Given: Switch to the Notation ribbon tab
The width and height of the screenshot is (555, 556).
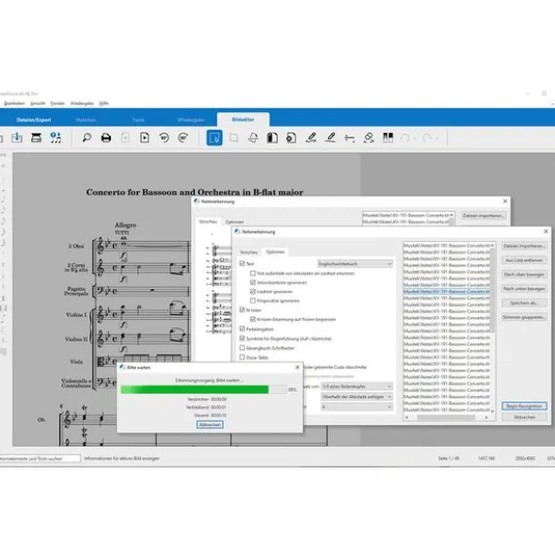Looking at the screenshot, I should point(86,119).
